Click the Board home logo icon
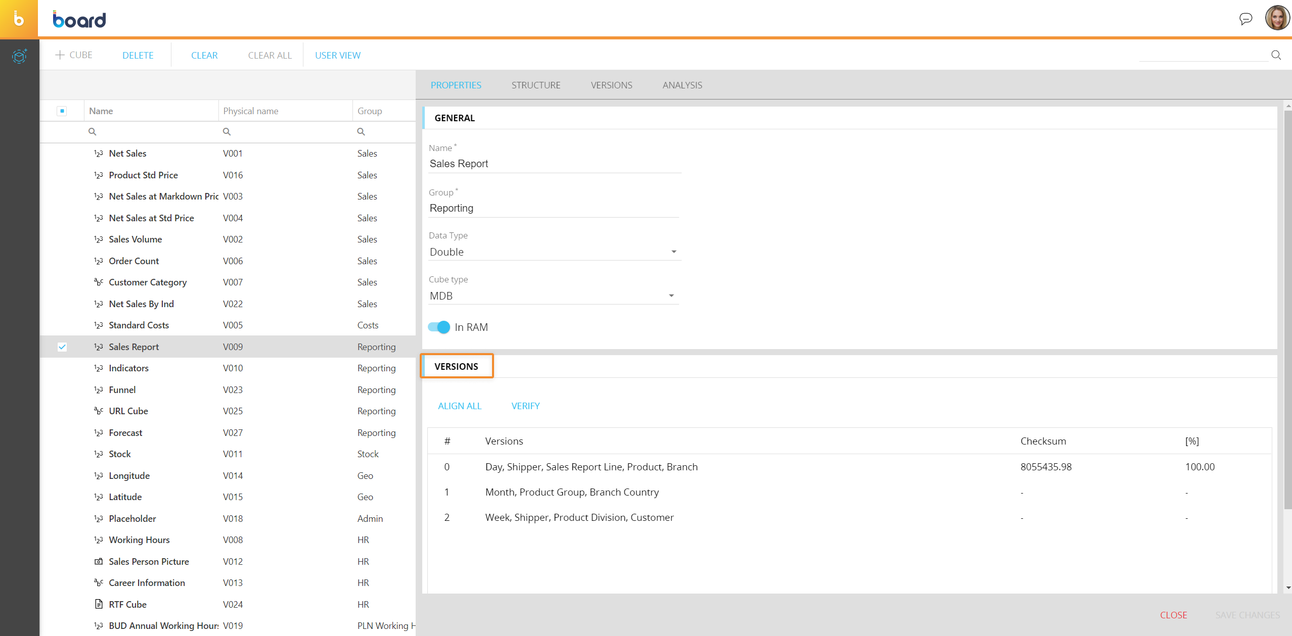This screenshot has height=636, width=1292. [x=19, y=19]
